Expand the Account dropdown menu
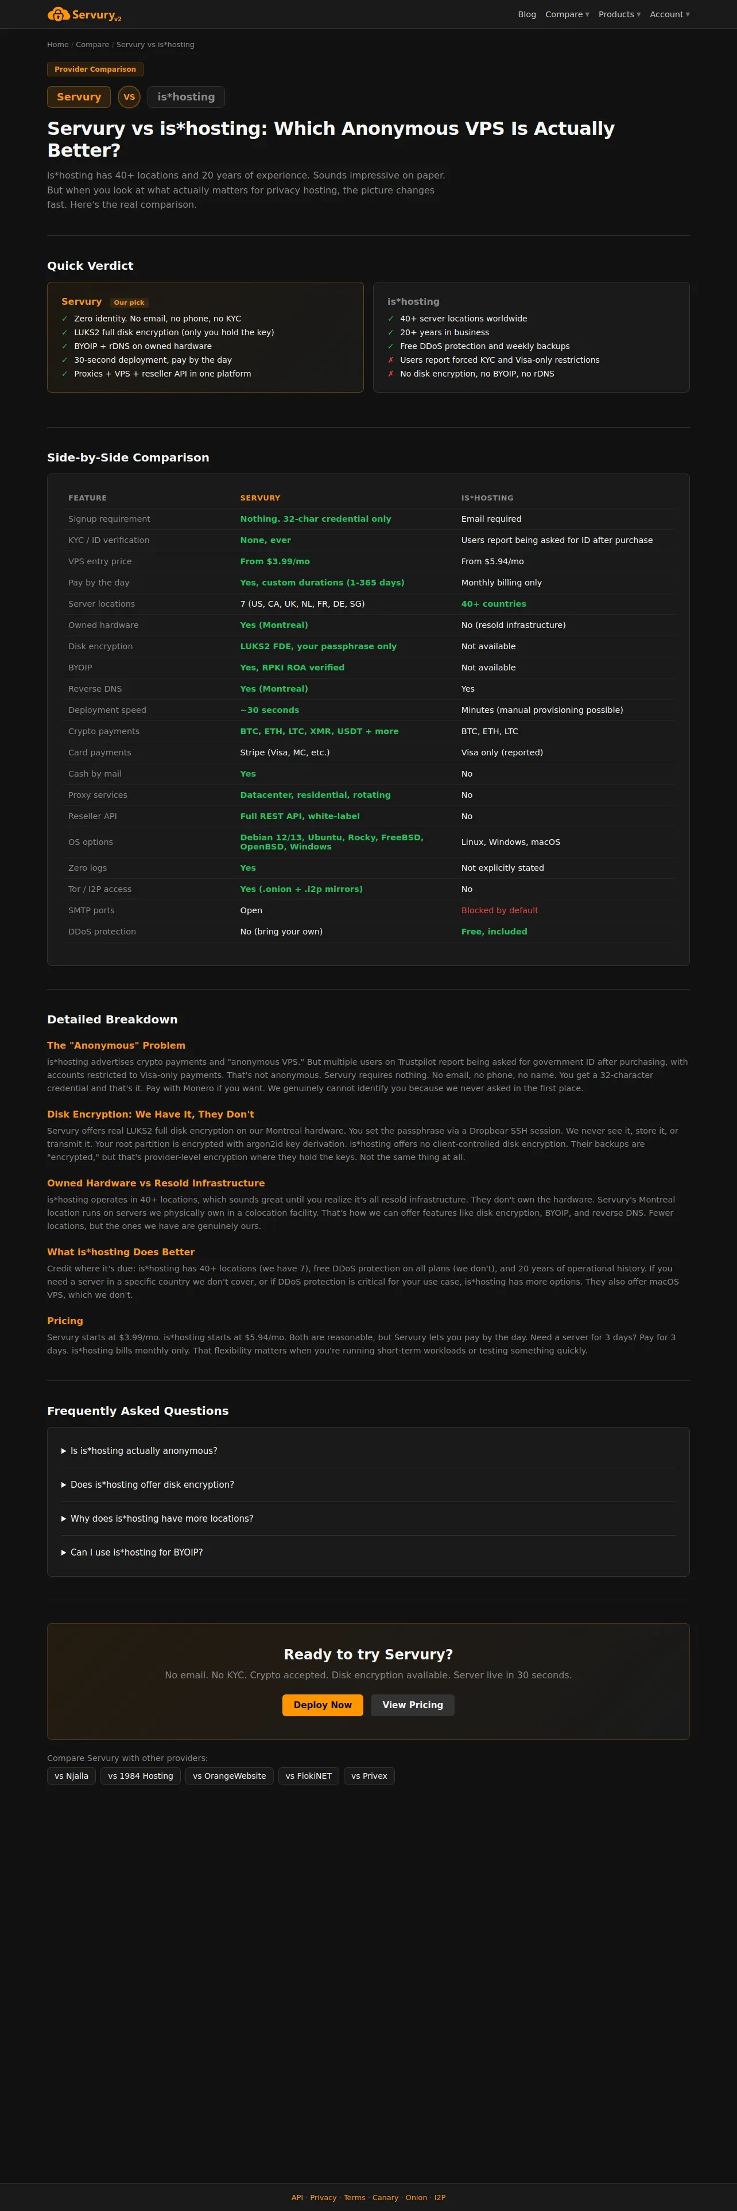This screenshot has width=737, height=2211. point(669,14)
